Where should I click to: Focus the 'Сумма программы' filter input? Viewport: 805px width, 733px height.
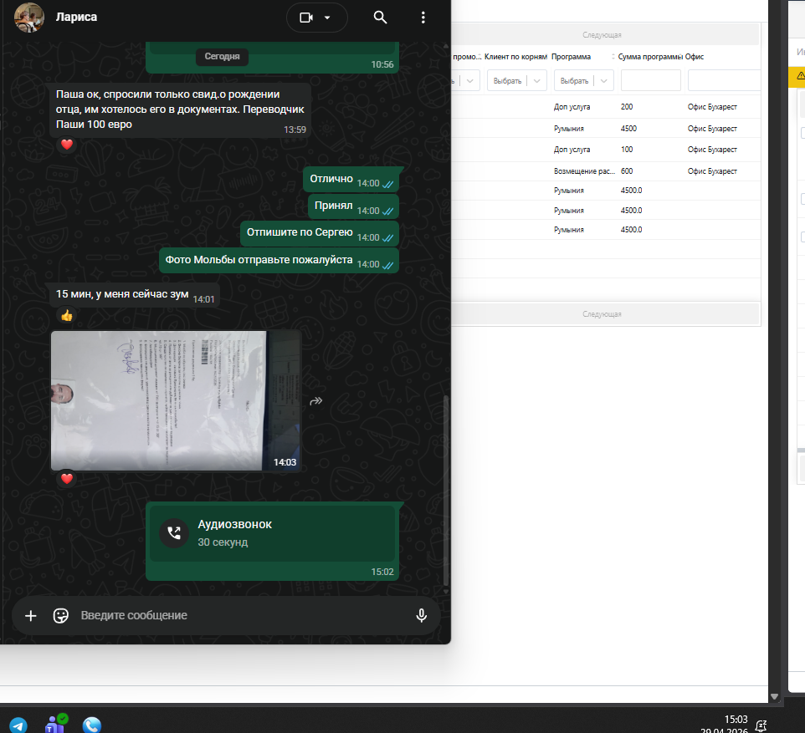(650, 80)
